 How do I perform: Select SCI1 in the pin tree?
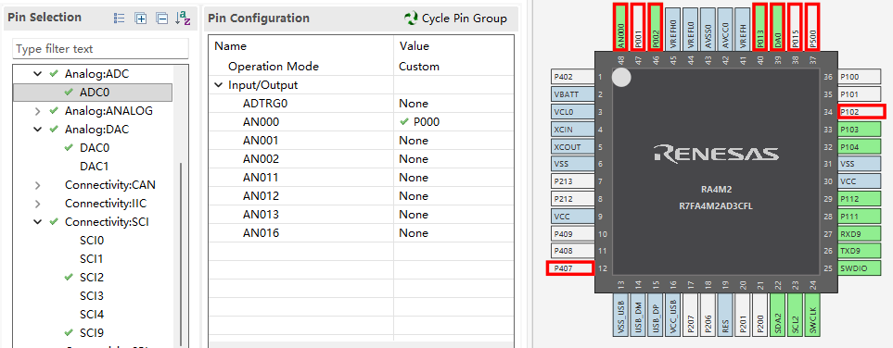tap(92, 259)
